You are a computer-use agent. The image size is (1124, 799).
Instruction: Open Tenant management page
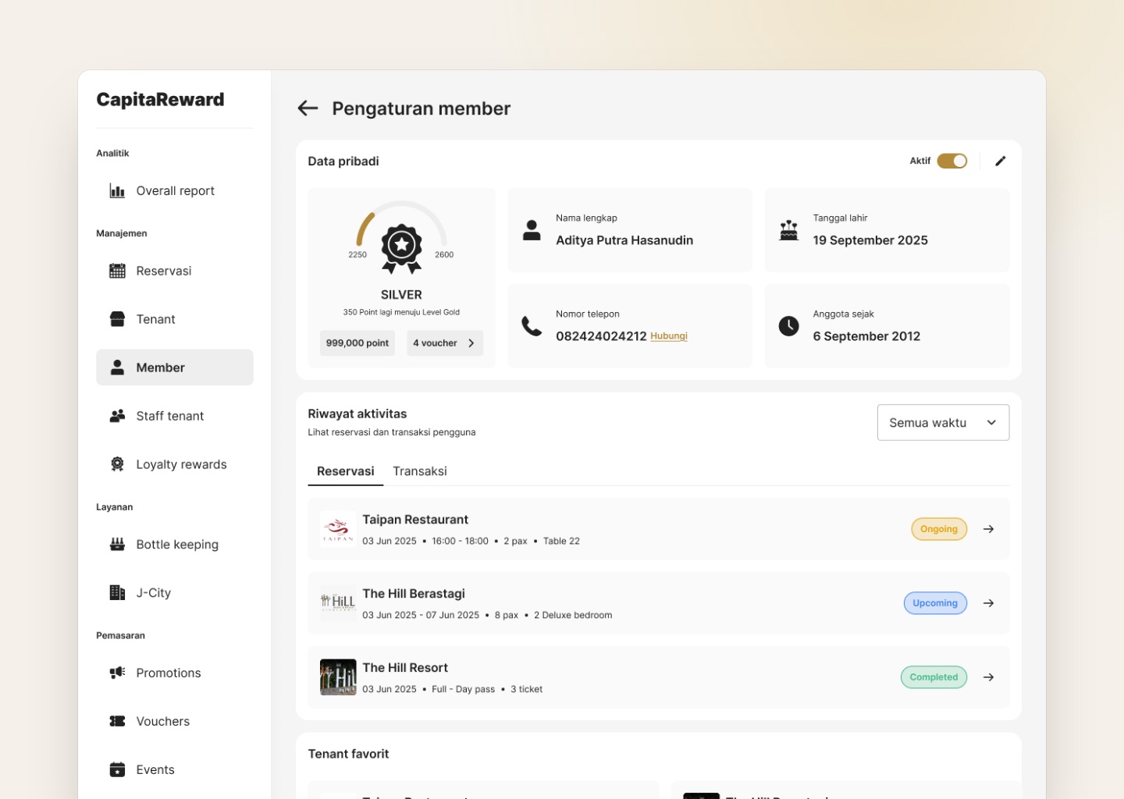pos(175,319)
